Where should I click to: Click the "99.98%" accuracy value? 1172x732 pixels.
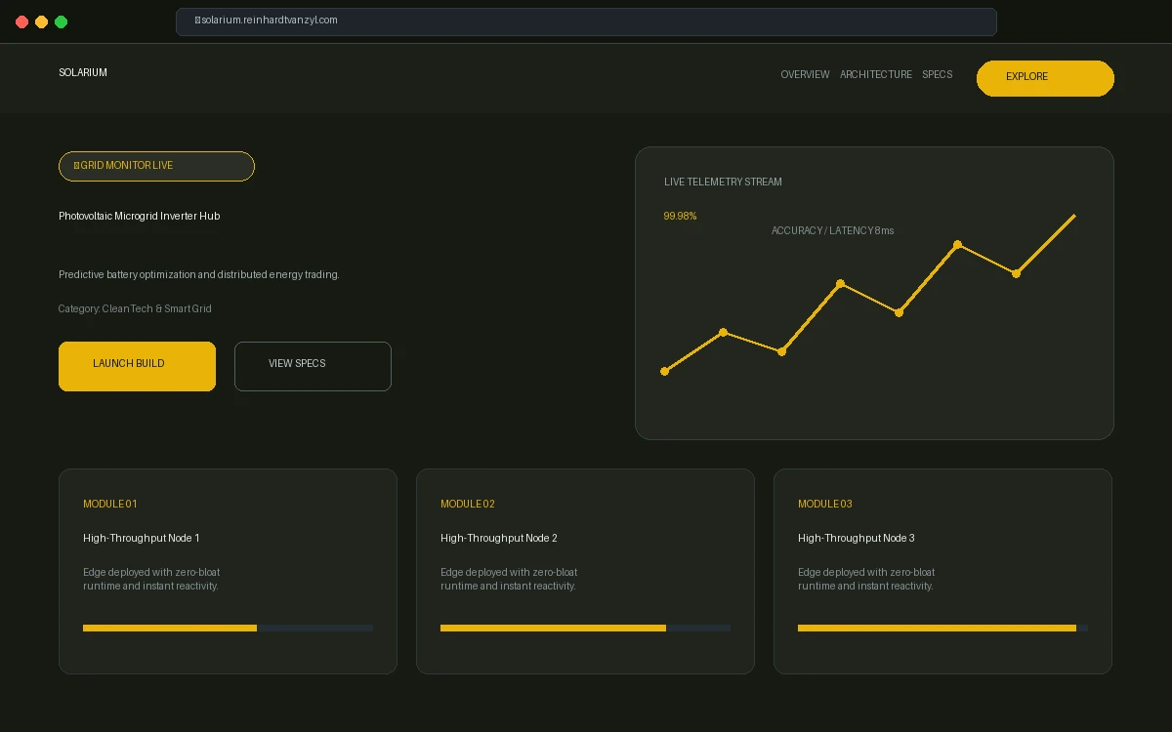680,217
